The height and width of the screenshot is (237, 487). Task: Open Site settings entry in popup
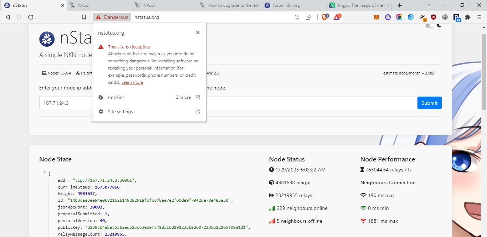pos(149,112)
